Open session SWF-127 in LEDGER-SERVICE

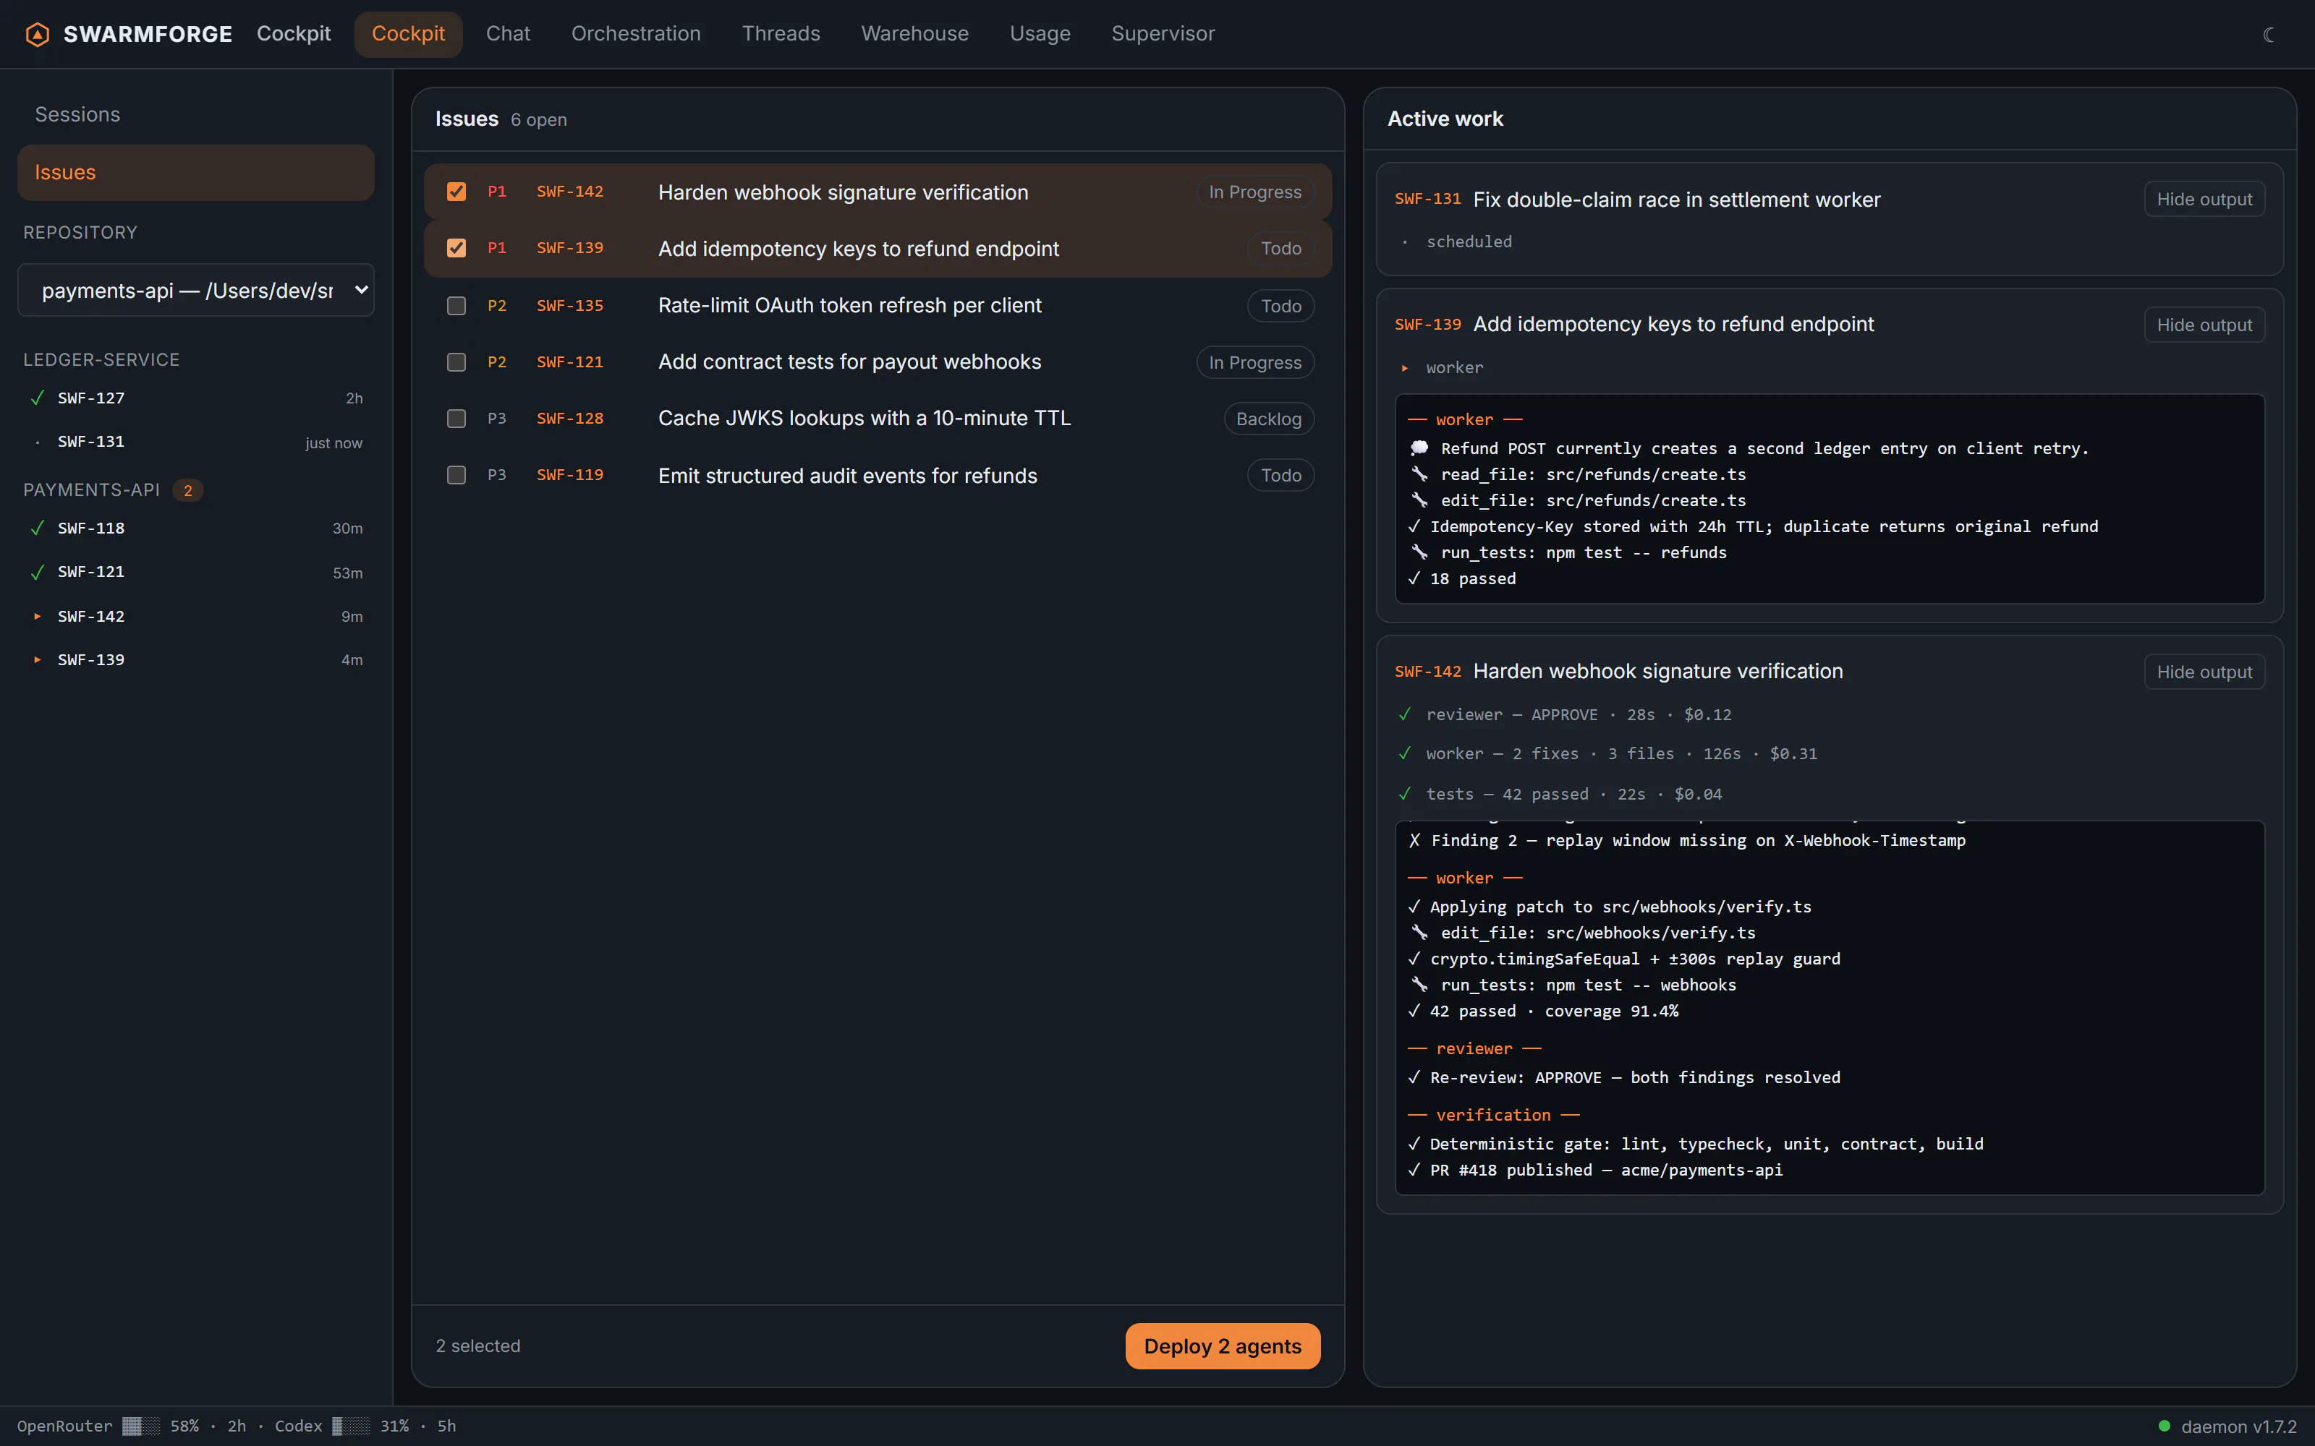click(x=196, y=398)
